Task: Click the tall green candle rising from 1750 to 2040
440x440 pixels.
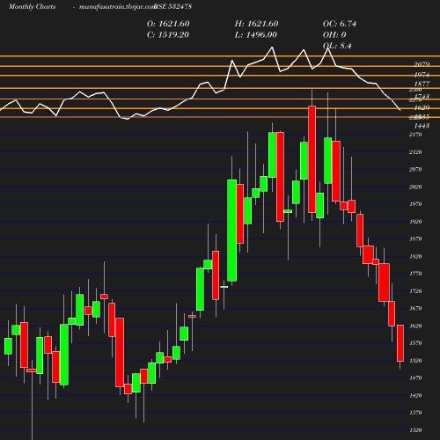Action: pyautogui.click(x=232, y=231)
